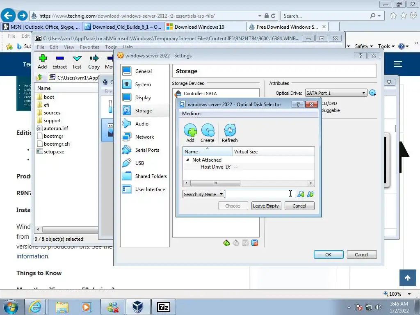This screenshot has height=315, width=420.
Task: Open the browser Tools menu dropdown
Action: tap(386, 46)
